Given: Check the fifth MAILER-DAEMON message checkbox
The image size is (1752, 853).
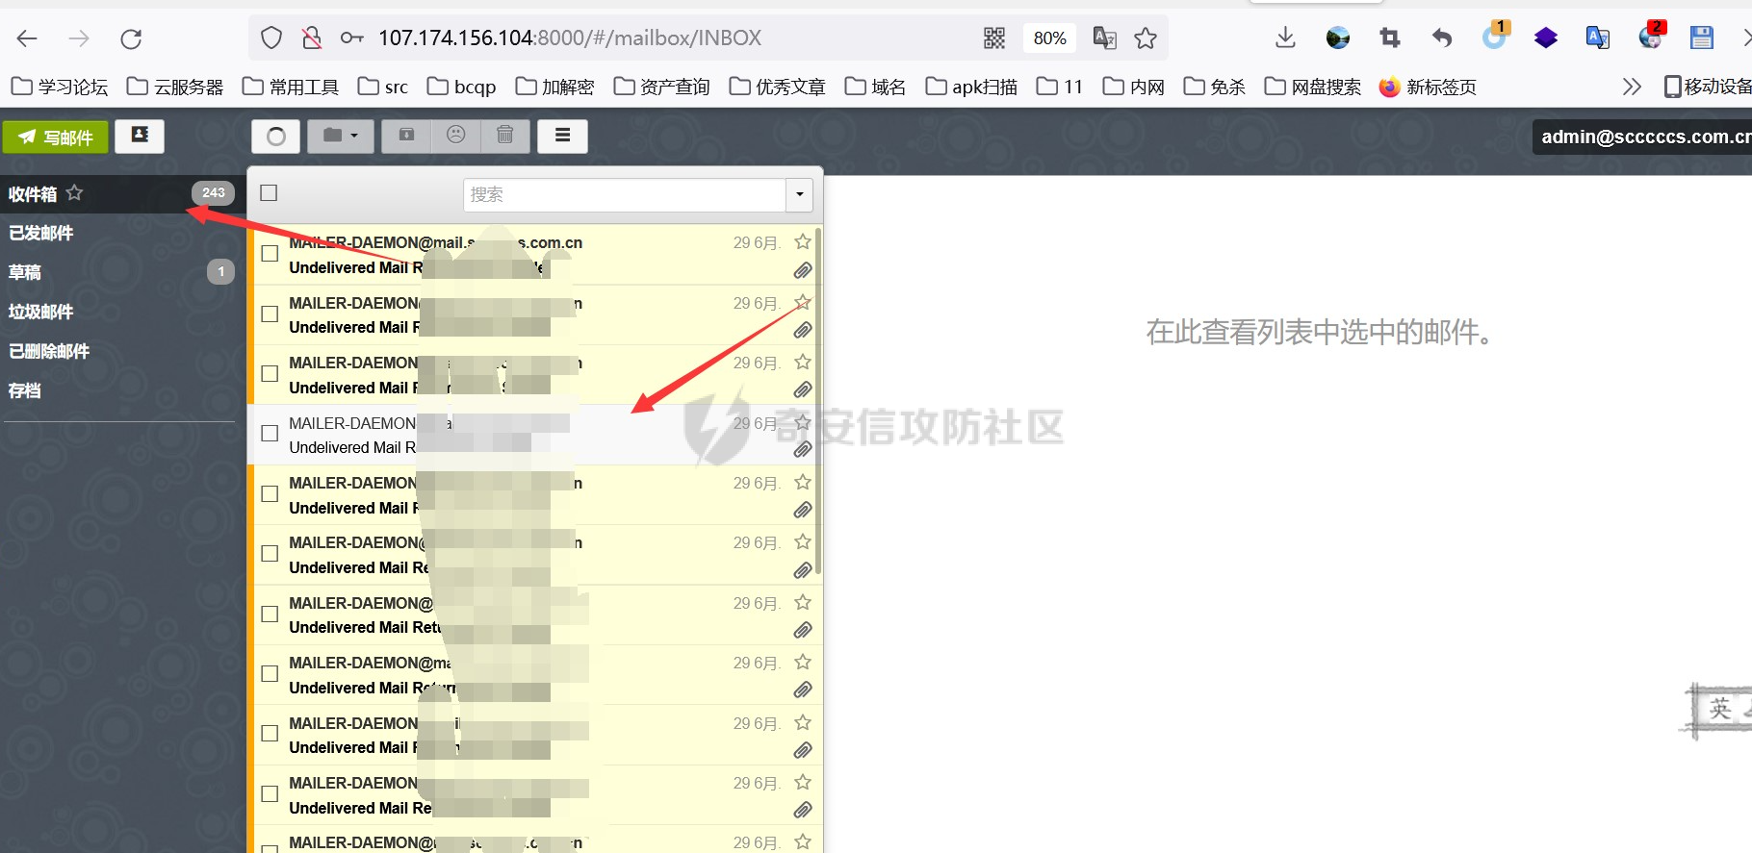Looking at the screenshot, I should pos(270,493).
